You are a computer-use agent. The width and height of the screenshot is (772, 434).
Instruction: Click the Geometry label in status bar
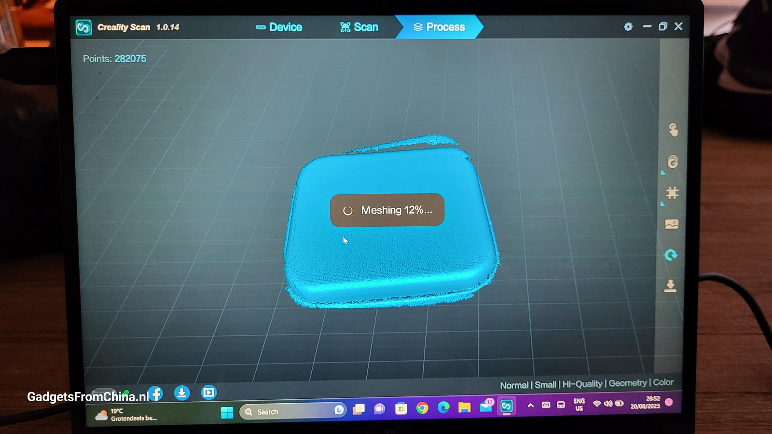coord(627,383)
